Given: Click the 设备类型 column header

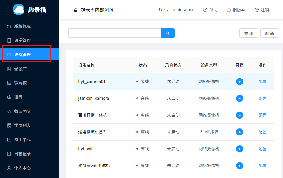Looking at the screenshot, I should (209, 65).
